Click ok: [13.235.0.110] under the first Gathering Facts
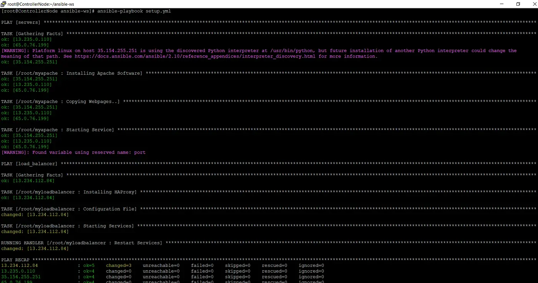This screenshot has width=538, height=283. pos(27,39)
